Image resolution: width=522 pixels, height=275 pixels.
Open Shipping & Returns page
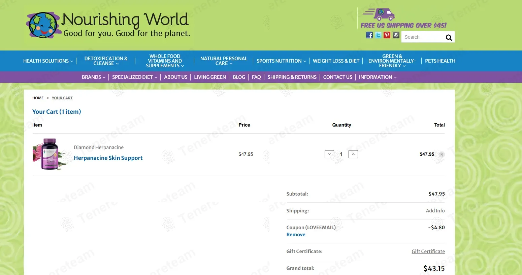[x=292, y=77]
